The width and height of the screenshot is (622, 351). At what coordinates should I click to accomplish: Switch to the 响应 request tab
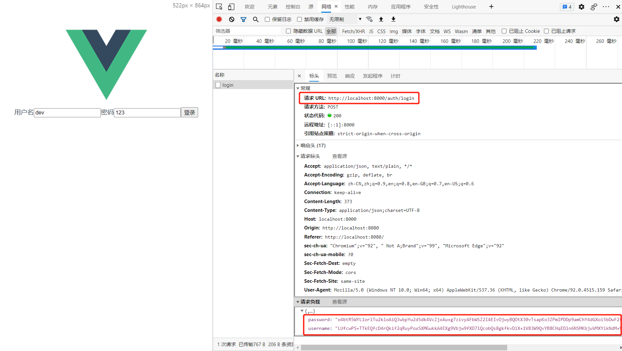[x=350, y=76]
